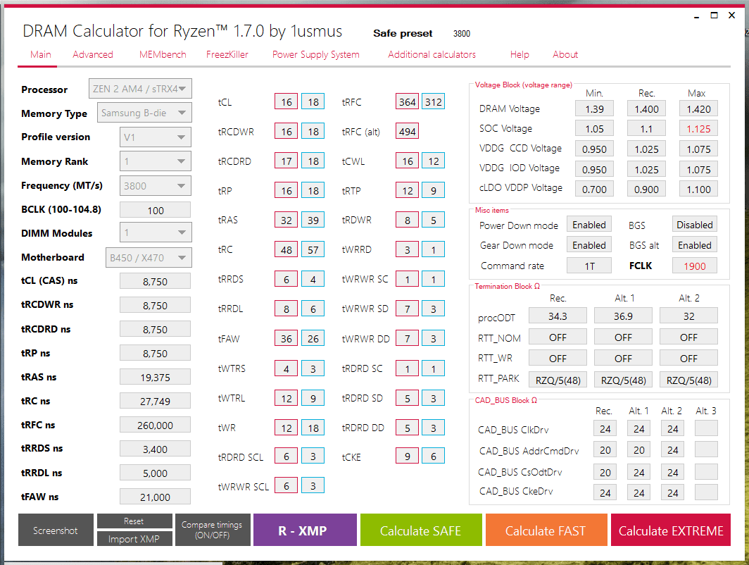The height and width of the screenshot is (565, 749).
Task: Click the Gear Down mode Enabled field
Action: (589, 245)
